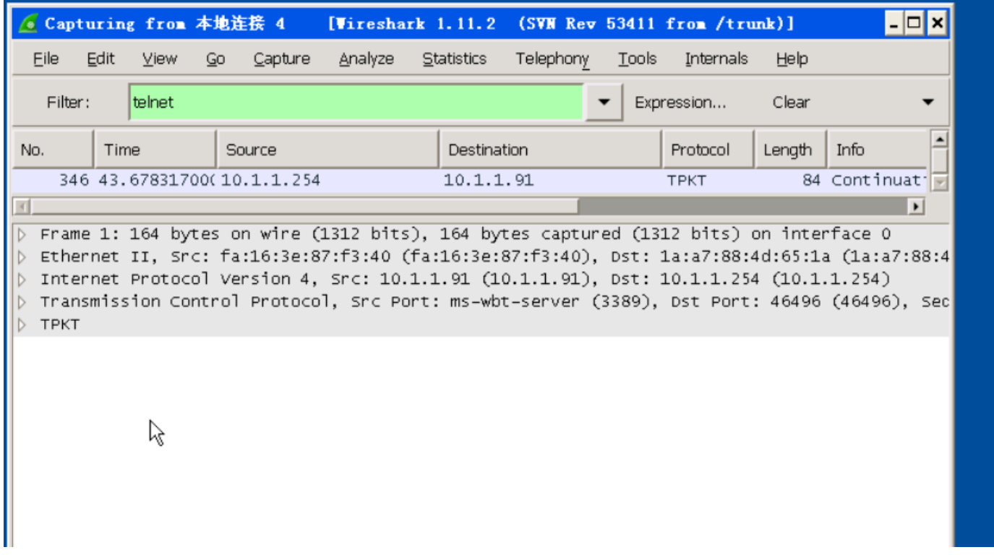Click packet list vertical scrollbar up arrow
Viewport: 994px width, 555px height.
tap(939, 139)
